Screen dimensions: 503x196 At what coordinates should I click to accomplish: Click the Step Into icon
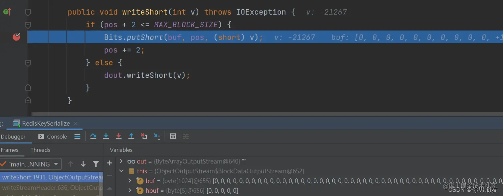tap(106, 136)
